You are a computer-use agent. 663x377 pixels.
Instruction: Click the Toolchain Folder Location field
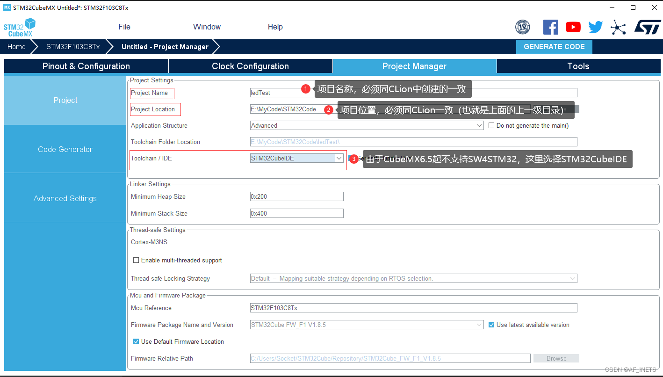[414, 142]
